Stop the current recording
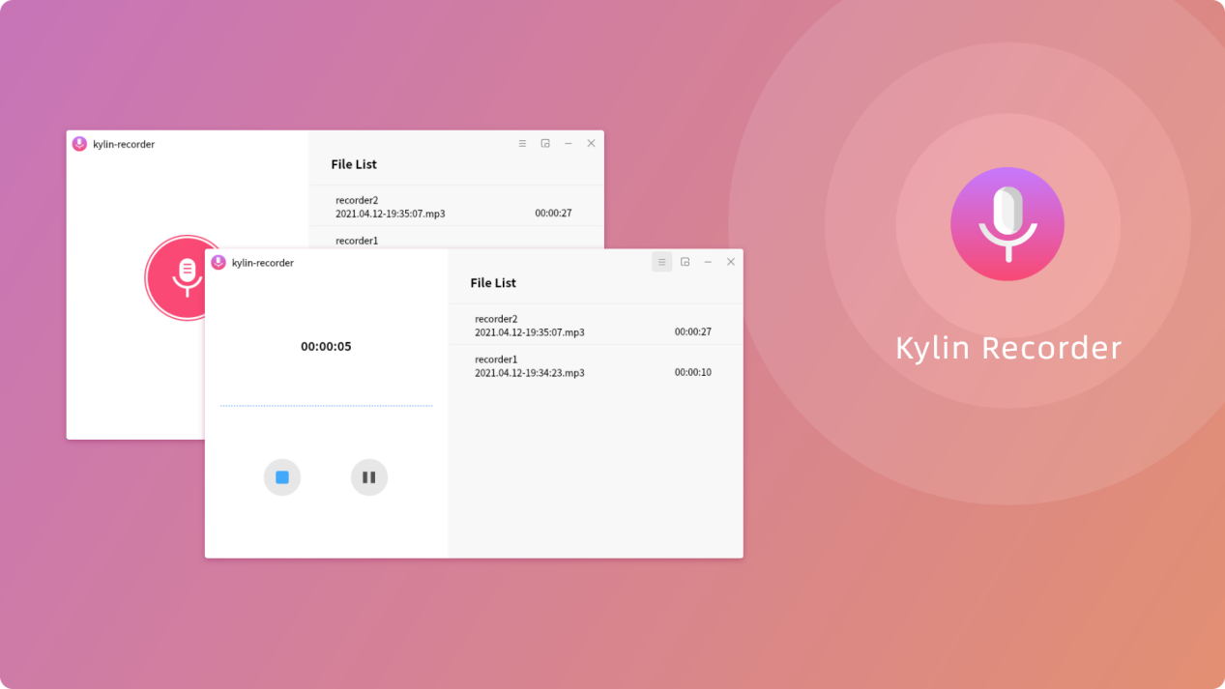 coord(281,476)
